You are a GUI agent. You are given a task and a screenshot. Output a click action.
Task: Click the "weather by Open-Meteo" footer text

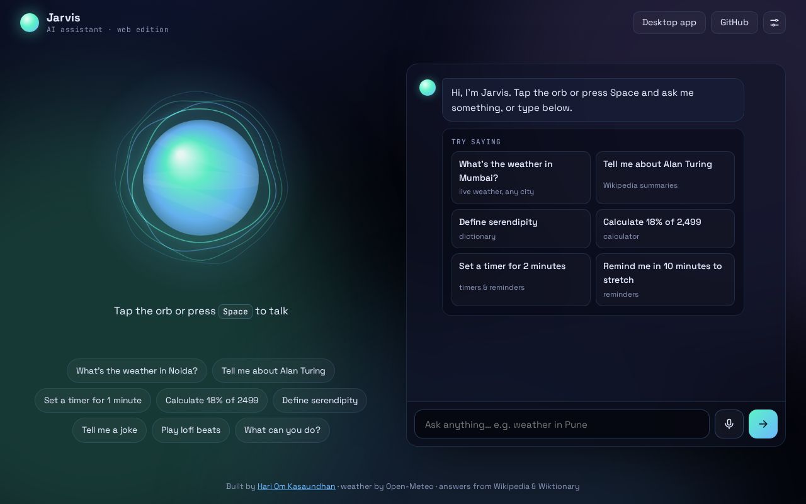pyautogui.click(x=387, y=486)
